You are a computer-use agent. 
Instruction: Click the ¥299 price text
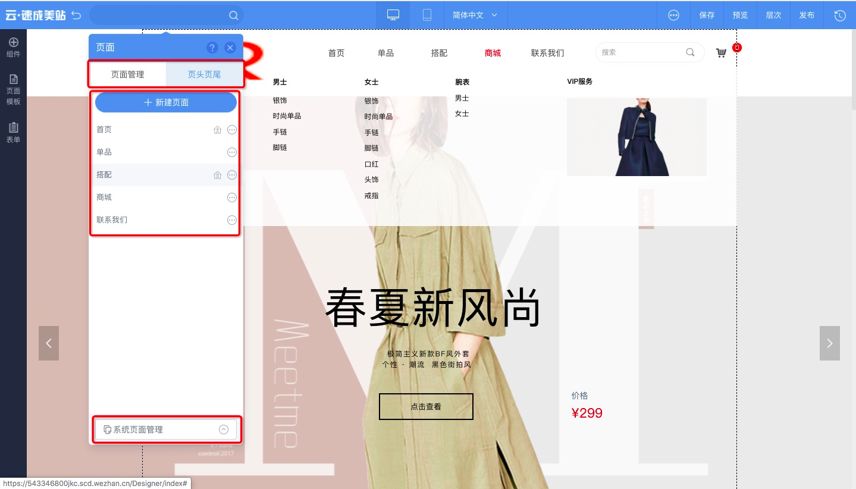pyautogui.click(x=587, y=413)
